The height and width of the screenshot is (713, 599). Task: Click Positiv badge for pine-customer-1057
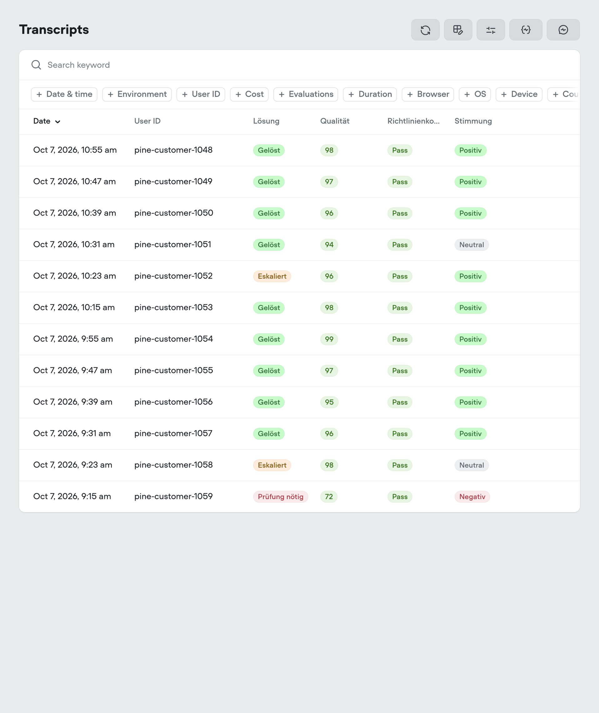coord(470,434)
